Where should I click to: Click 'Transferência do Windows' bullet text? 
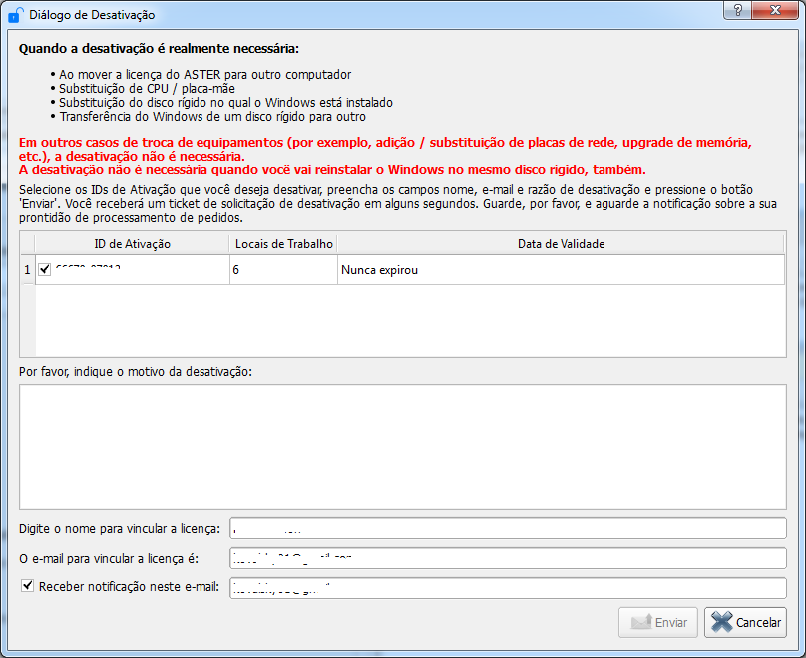click(x=212, y=117)
